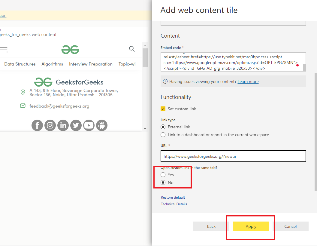Select the External link radio button

tap(163, 127)
